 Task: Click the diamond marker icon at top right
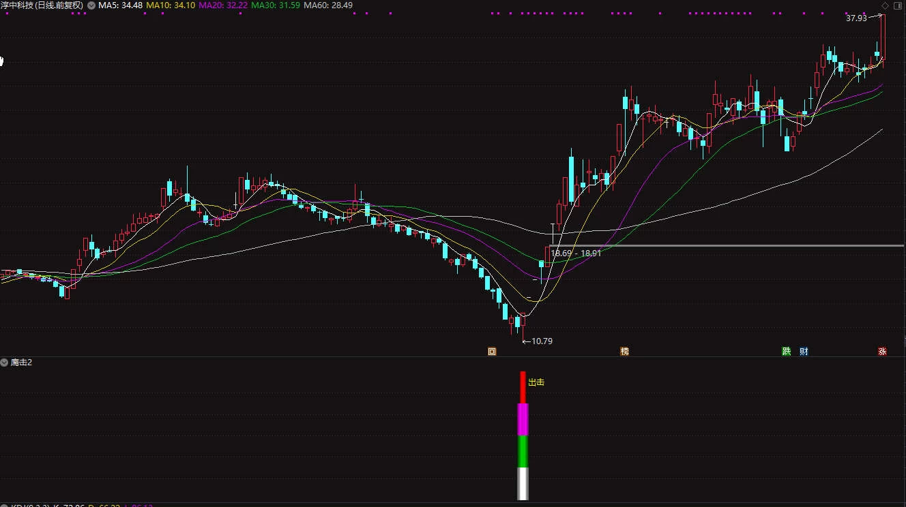point(886,5)
